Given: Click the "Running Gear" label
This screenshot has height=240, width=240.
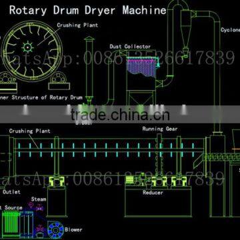Looking at the screenshot, I should tap(160, 129).
